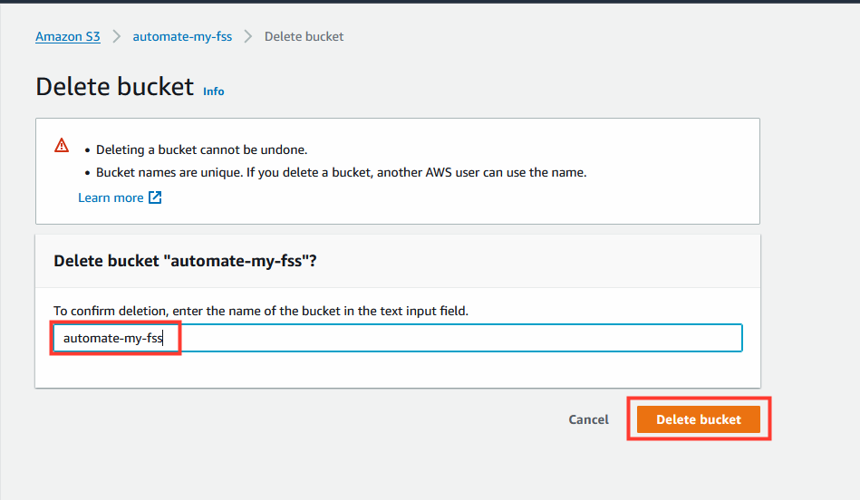Open the Info link beside page title

(x=213, y=91)
